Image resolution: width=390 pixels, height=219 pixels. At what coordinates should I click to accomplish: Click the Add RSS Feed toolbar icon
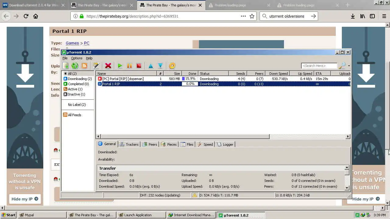pyautogui.click(x=84, y=66)
